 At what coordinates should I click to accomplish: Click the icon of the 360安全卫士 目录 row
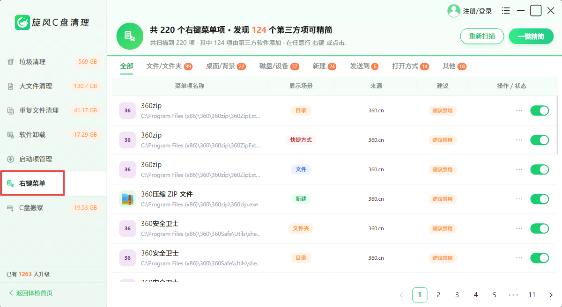(127, 258)
